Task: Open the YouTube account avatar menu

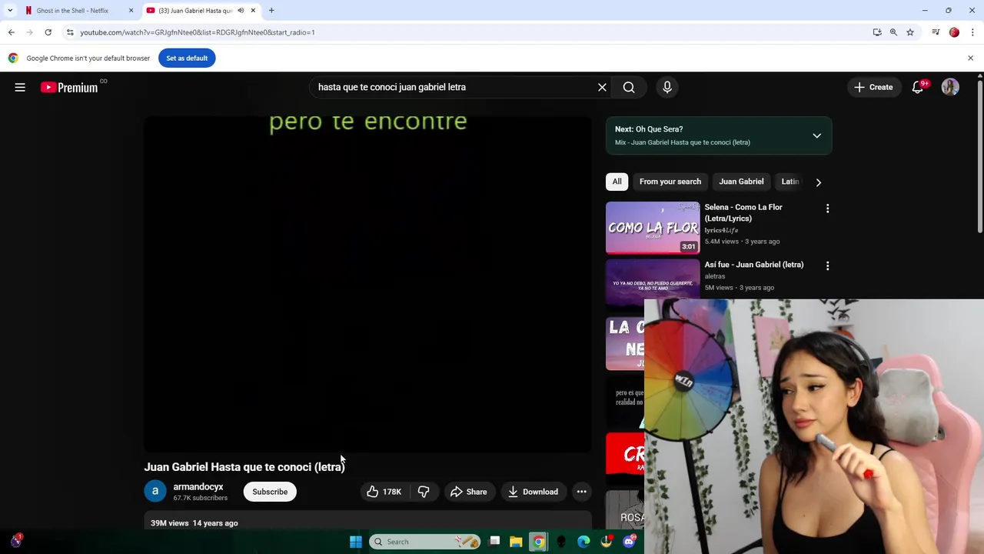Action: pyautogui.click(x=950, y=87)
